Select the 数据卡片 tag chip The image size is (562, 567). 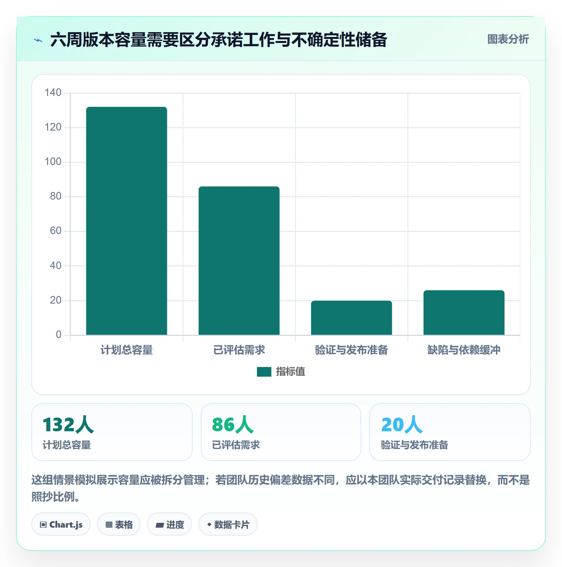click(x=228, y=524)
